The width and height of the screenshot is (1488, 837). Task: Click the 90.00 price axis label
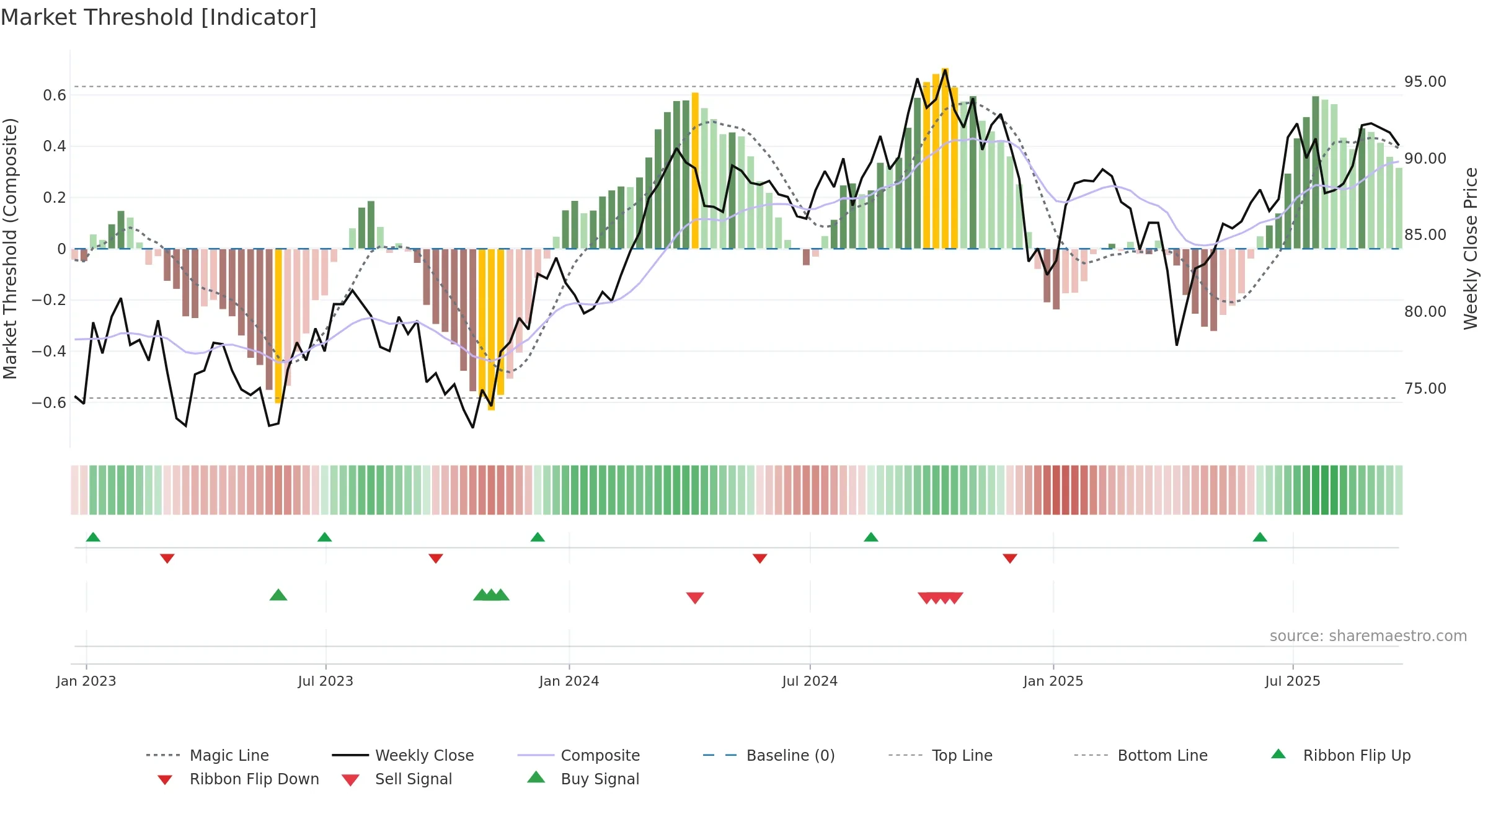[x=1425, y=159]
